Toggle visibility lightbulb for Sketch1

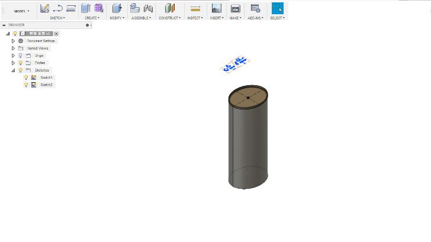click(x=26, y=78)
